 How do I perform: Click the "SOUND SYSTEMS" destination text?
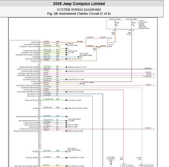(73, 125)
